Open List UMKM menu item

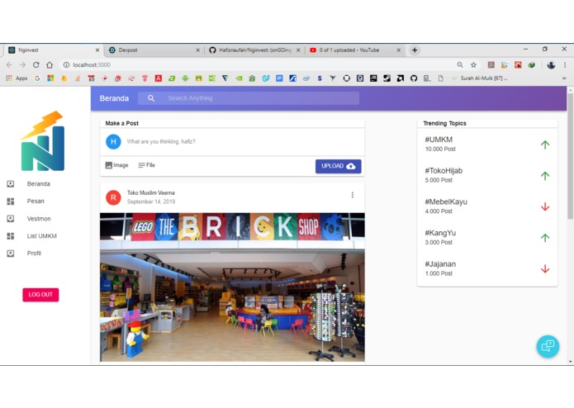42,236
